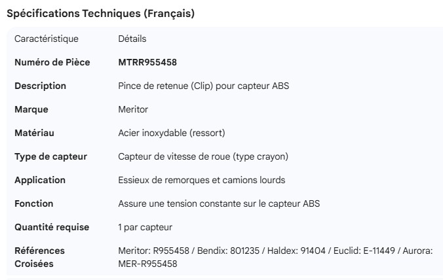Viewport: 443px width, 280px height.
Task: Select the Fonction row label
Action: click(x=34, y=204)
